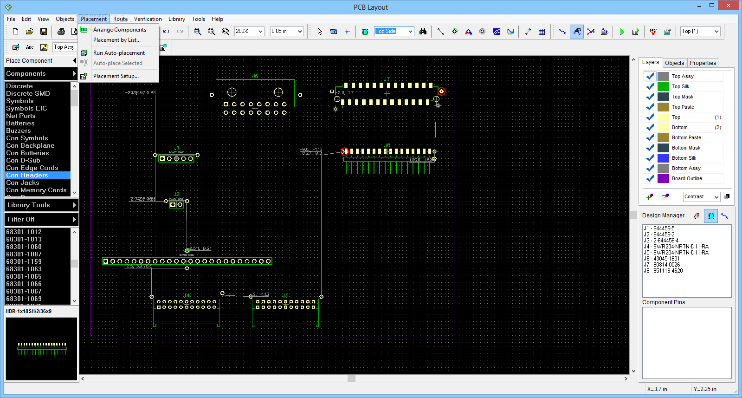The width and height of the screenshot is (742, 398).
Task: Disable the Board Outline layer checkbox
Action: pyautogui.click(x=650, y=178)
